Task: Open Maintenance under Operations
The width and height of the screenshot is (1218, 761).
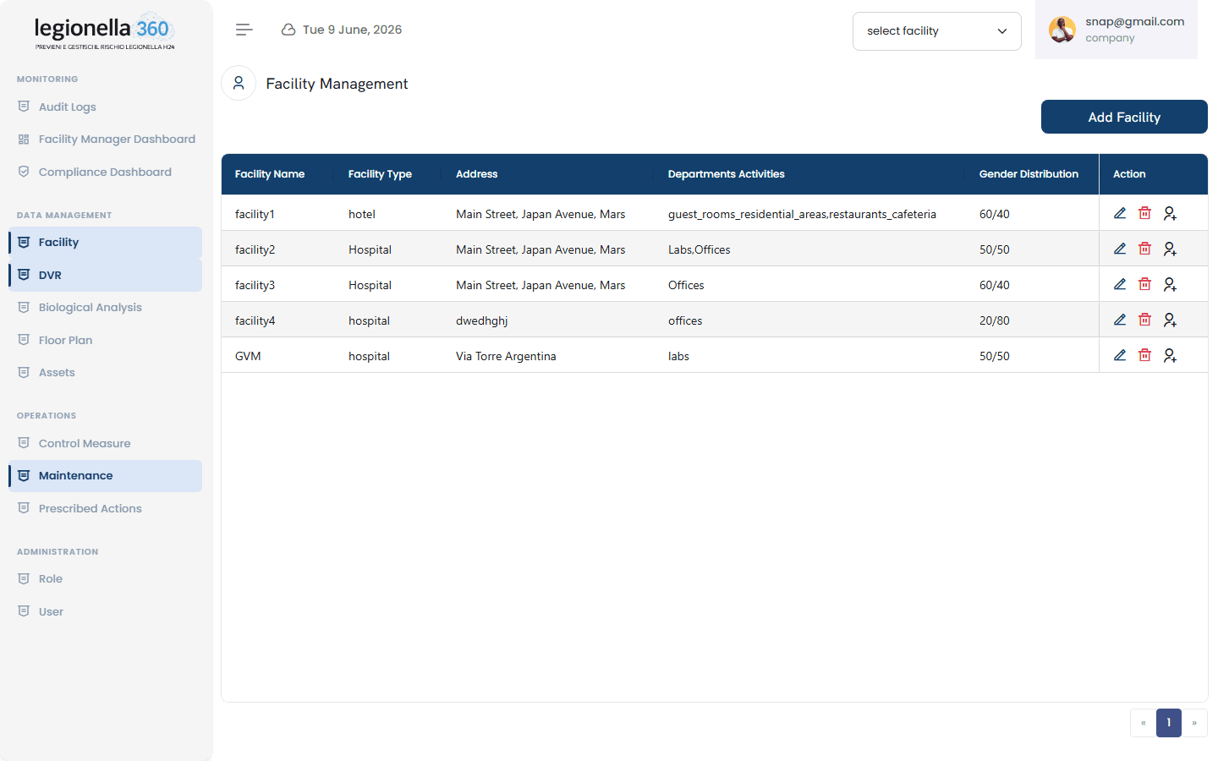Action: point(106,475)
